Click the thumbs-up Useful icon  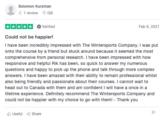point(9,114)
